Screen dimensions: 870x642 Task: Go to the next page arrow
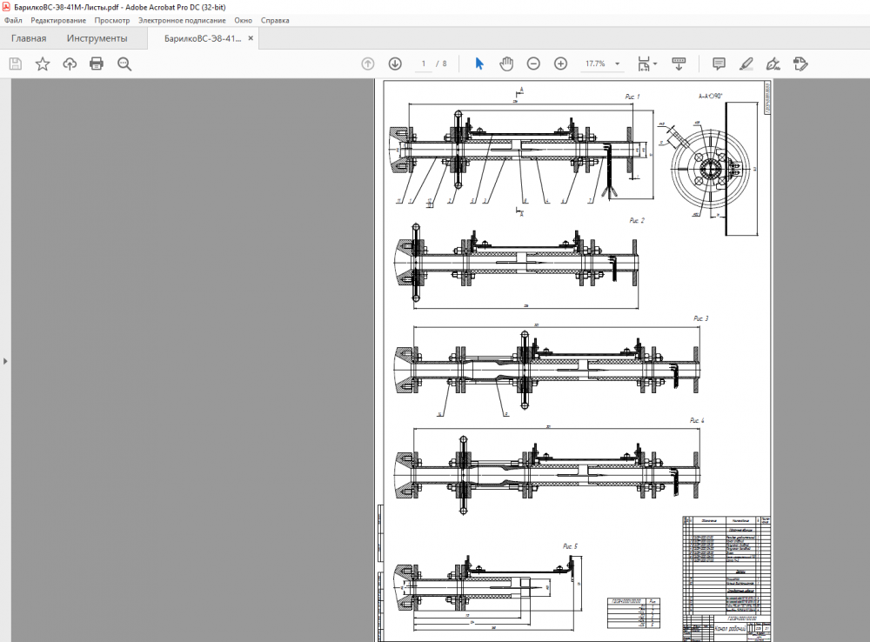tap(395, 64)
